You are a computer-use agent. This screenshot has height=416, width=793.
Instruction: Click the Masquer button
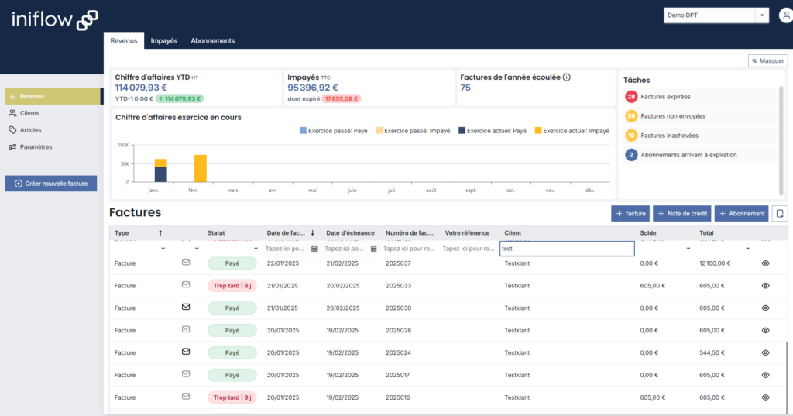click(x=767, y=60)
